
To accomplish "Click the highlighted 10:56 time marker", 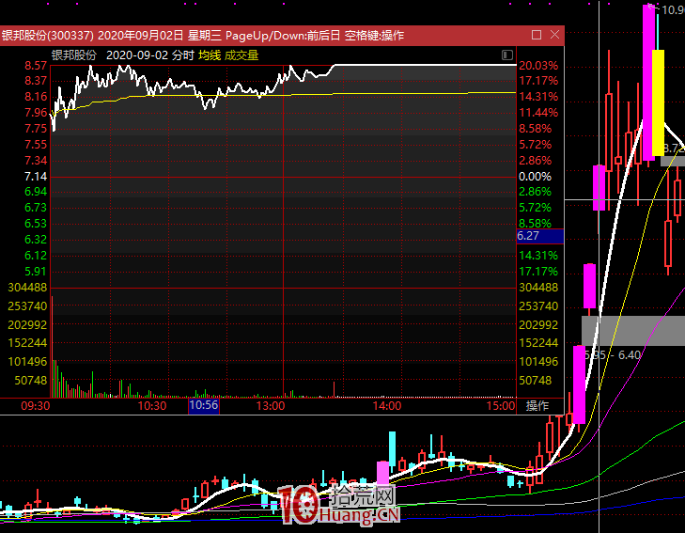I will pos(204,406).
